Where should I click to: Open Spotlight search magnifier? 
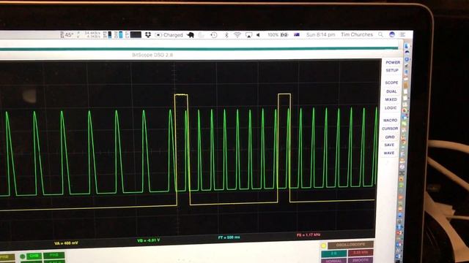tap(380, 34)
